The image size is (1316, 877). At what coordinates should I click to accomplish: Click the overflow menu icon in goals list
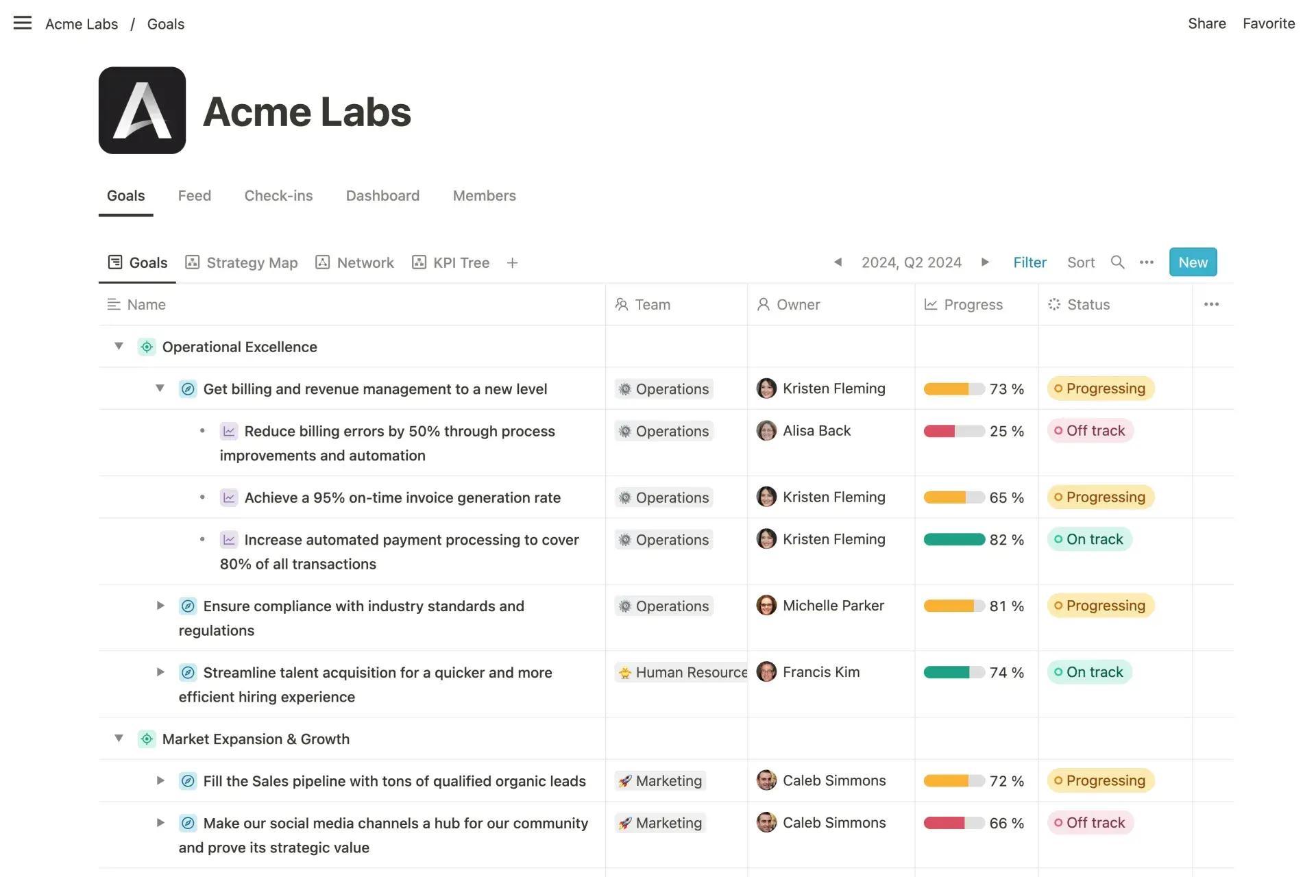click(x=1211, y=304)
